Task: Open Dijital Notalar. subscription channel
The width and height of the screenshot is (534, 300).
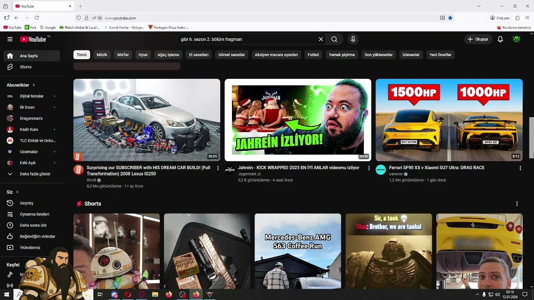Action: click(x=32, y=96)
